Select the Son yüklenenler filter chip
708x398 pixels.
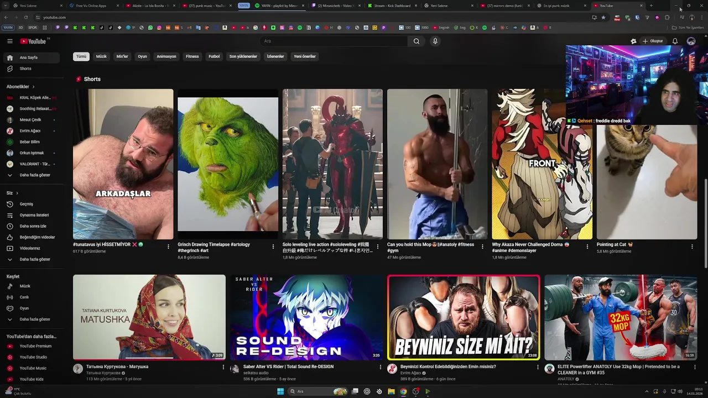[x=243, y=56]
